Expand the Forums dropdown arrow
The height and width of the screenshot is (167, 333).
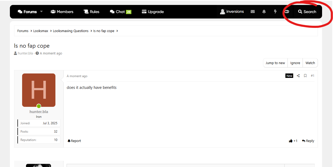coord(41,12)
